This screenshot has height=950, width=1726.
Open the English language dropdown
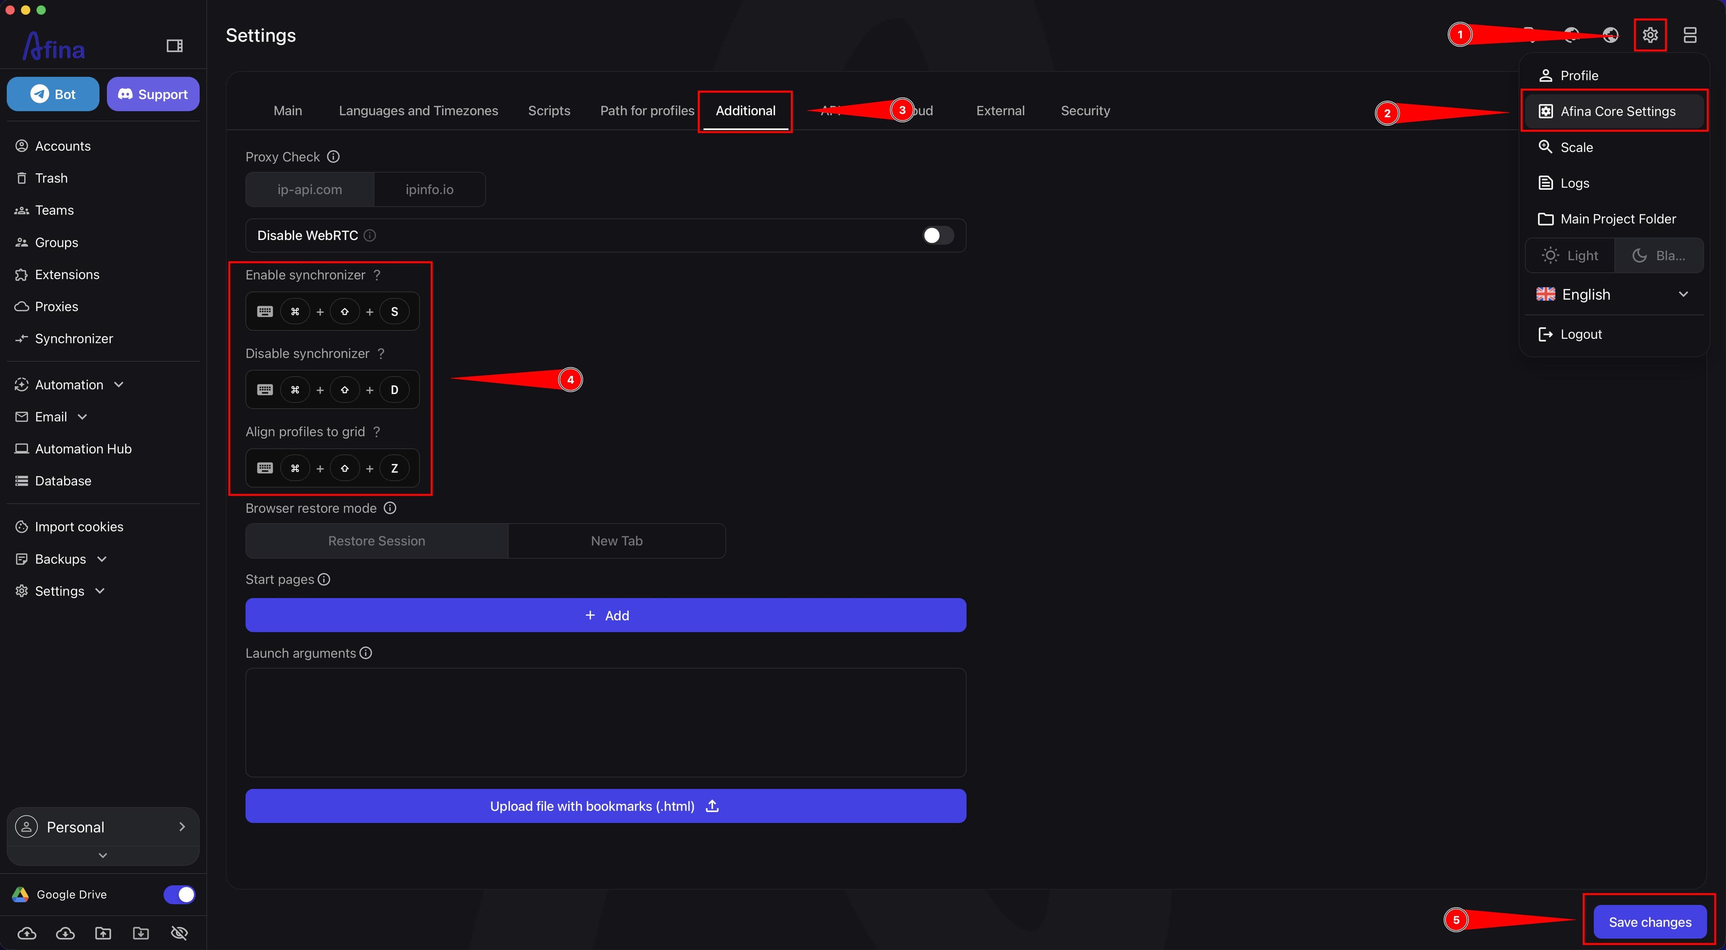tap(1614, 294)
